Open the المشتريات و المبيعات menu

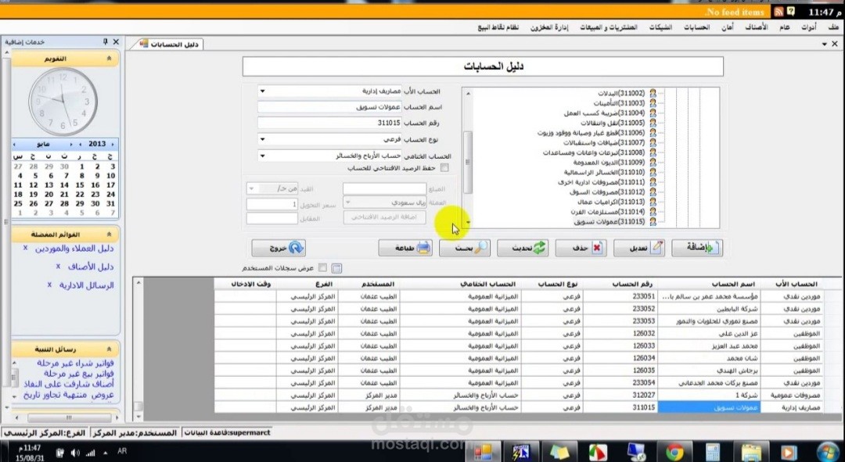coord(609,27)
